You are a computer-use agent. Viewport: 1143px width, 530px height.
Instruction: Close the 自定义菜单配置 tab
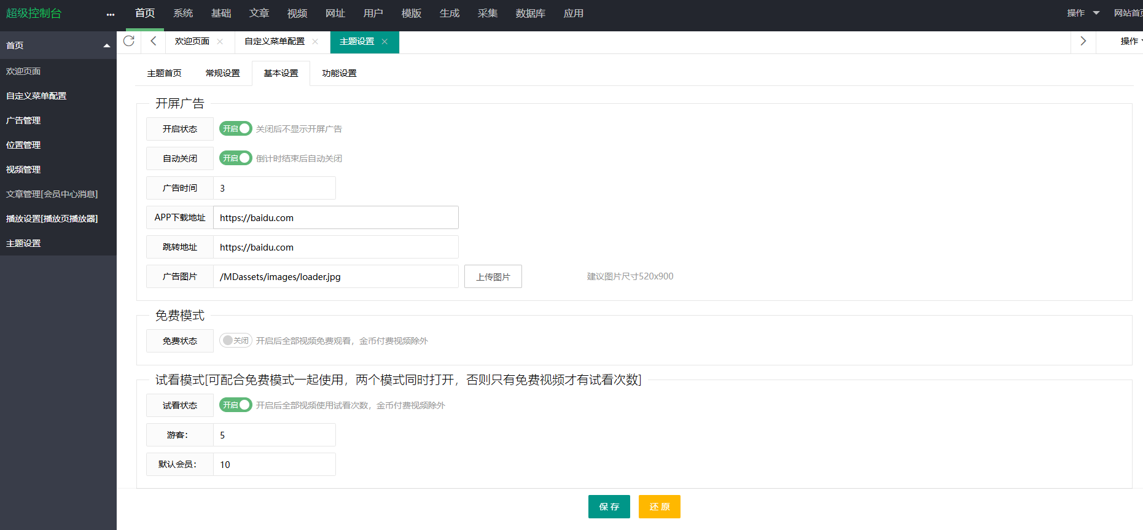[315, 42]
